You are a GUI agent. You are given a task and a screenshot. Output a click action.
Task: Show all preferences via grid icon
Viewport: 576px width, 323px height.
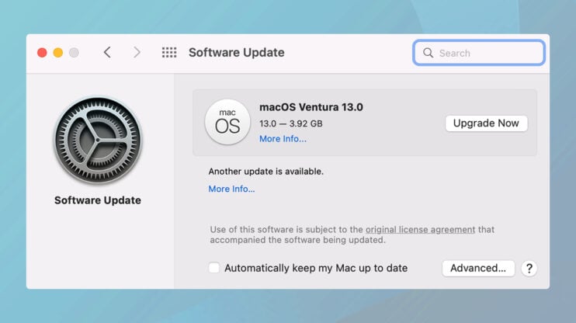[169, 53]
